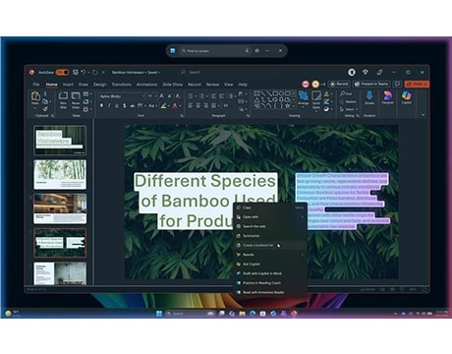Select the wooden shelves slide thumbnail
Screen dimensions: 452x354
point(60,208)
